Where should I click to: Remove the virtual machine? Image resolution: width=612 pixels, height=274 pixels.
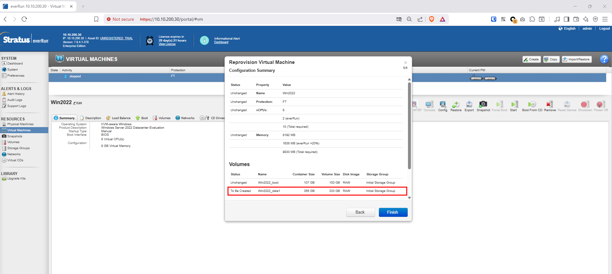(x=549, y=104)
